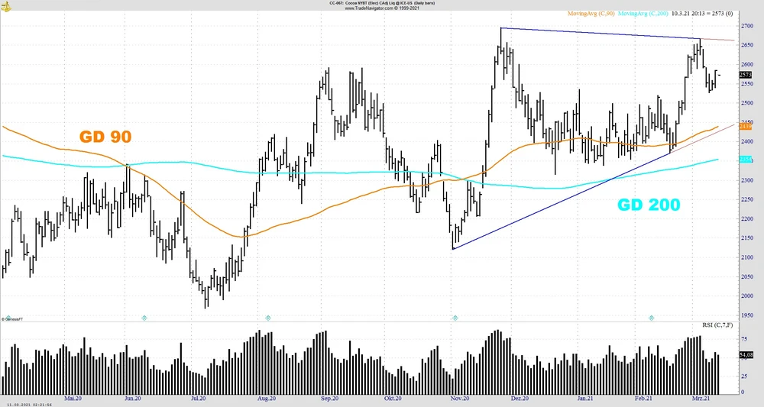The height and width of the screenshot is (407, 764).
Task: Select the black 2573 current price tag
Action: (x=746, y=75)
